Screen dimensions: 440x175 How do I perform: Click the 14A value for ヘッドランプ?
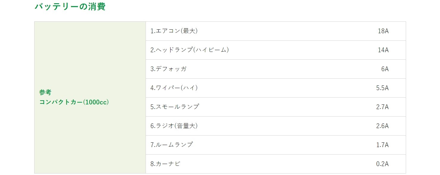pyautogui.click(x=383, y=50)
